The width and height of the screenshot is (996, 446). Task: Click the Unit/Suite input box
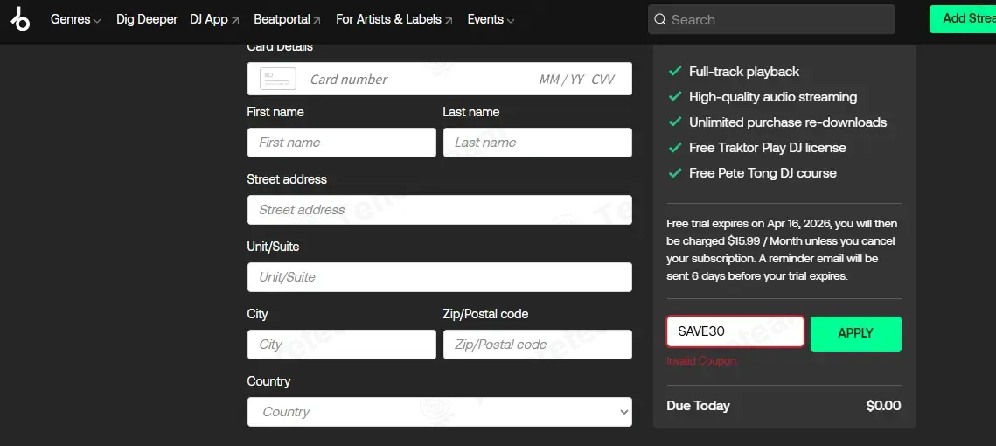[x=440, y=277]
